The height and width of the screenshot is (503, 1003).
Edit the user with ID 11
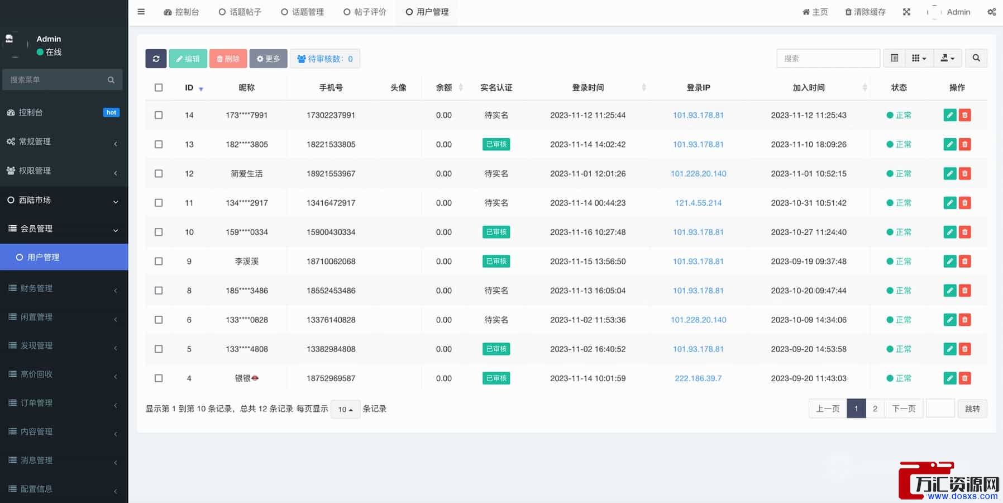[949, 203]
